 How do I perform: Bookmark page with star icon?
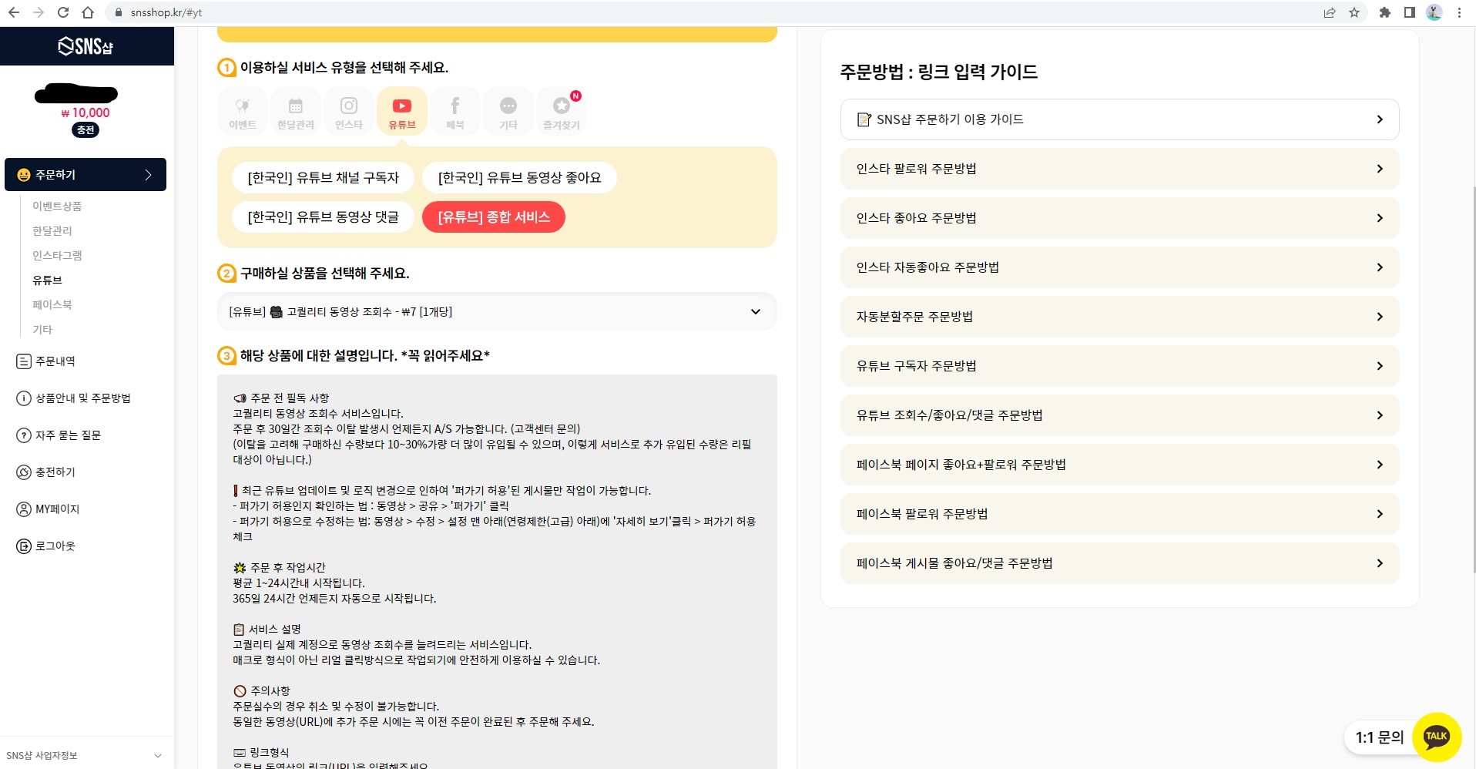click(1354, 12)
